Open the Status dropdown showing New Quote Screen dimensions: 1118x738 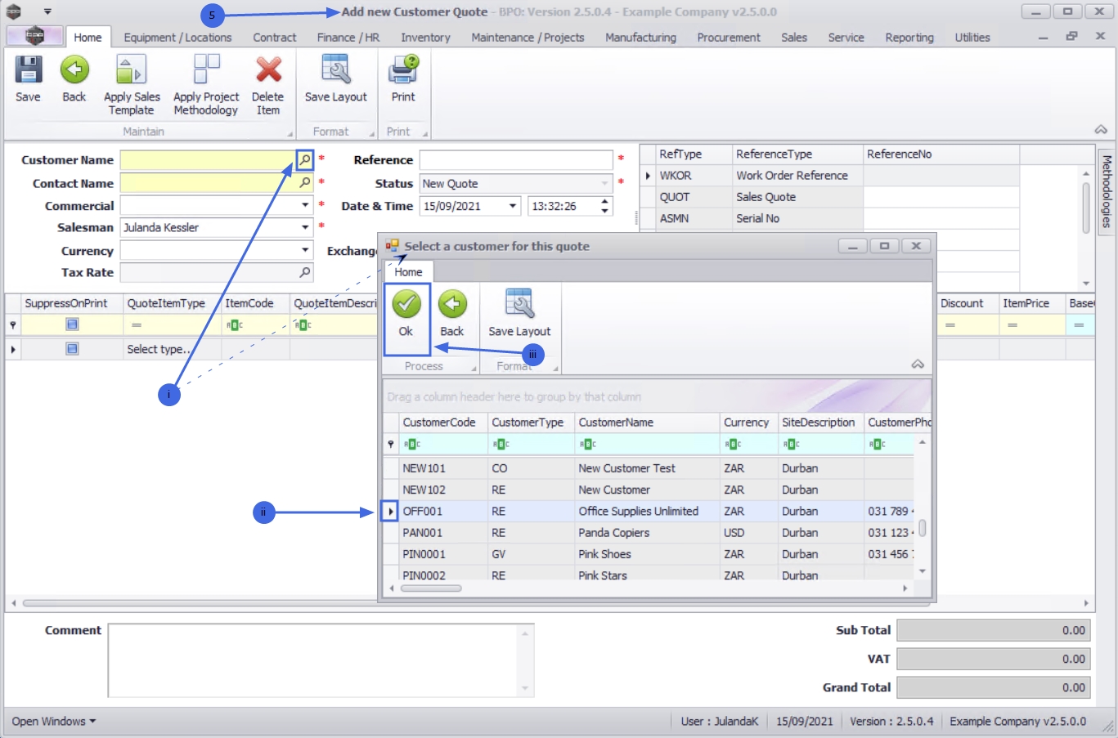tap(605, 183)
